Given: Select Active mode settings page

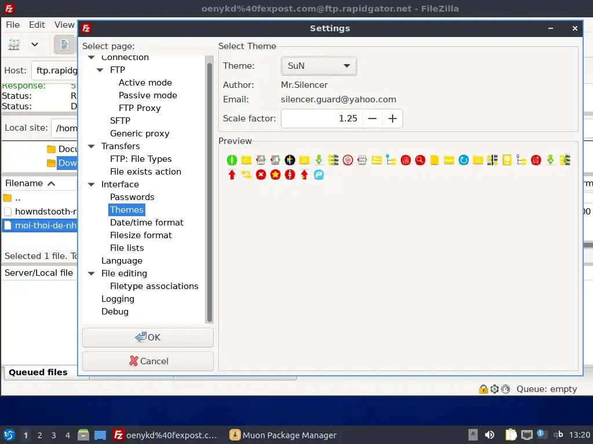Looking at the screenshot, I should 145,83.
